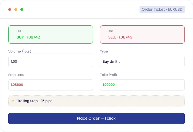Click the yellow window dot
This screenshot has width=193, height=132.
16,9
